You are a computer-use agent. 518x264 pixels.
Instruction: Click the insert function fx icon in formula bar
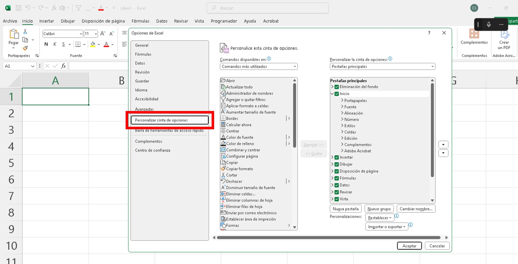(x=63, y=66)
